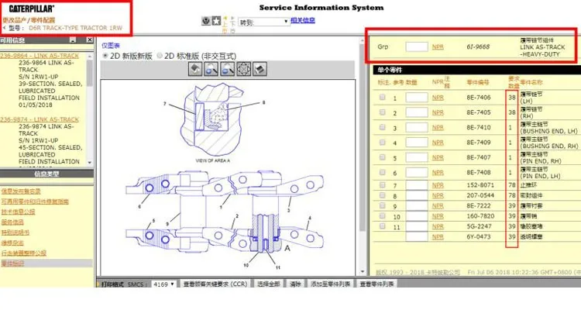Tick checkbox for item 11 part 5G-2247
The height and width of the screenshot is (310, 581).
(383, 226)
